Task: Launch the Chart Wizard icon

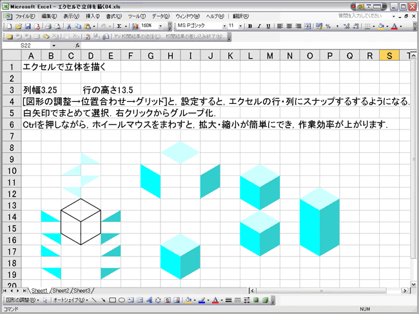Action: [x=135, y=26]
